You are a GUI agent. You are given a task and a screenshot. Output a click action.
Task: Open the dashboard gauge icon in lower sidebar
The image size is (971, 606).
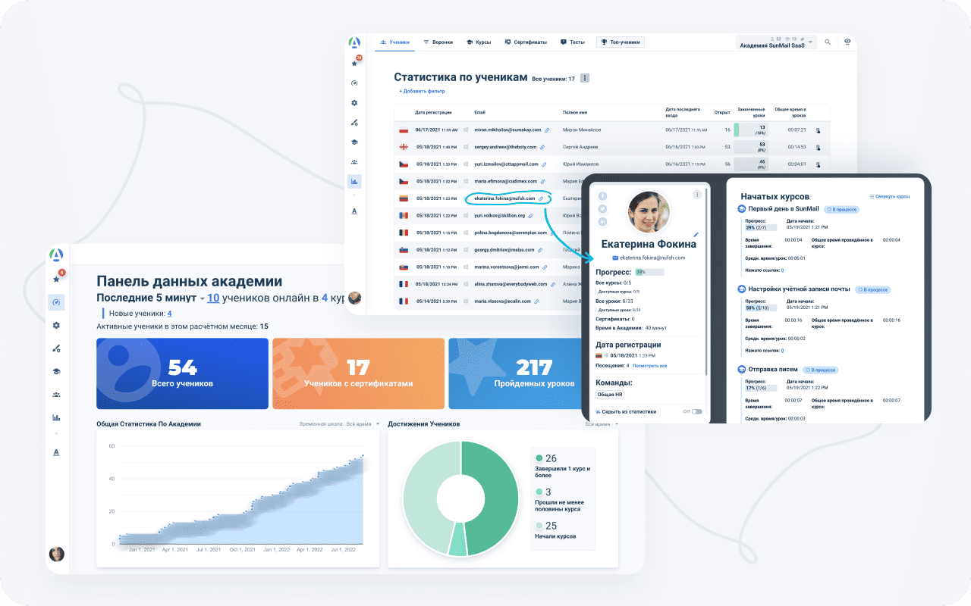[56, 302]
